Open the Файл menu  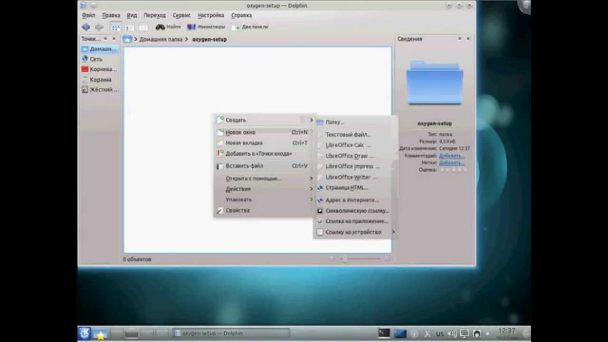(88, 16)
